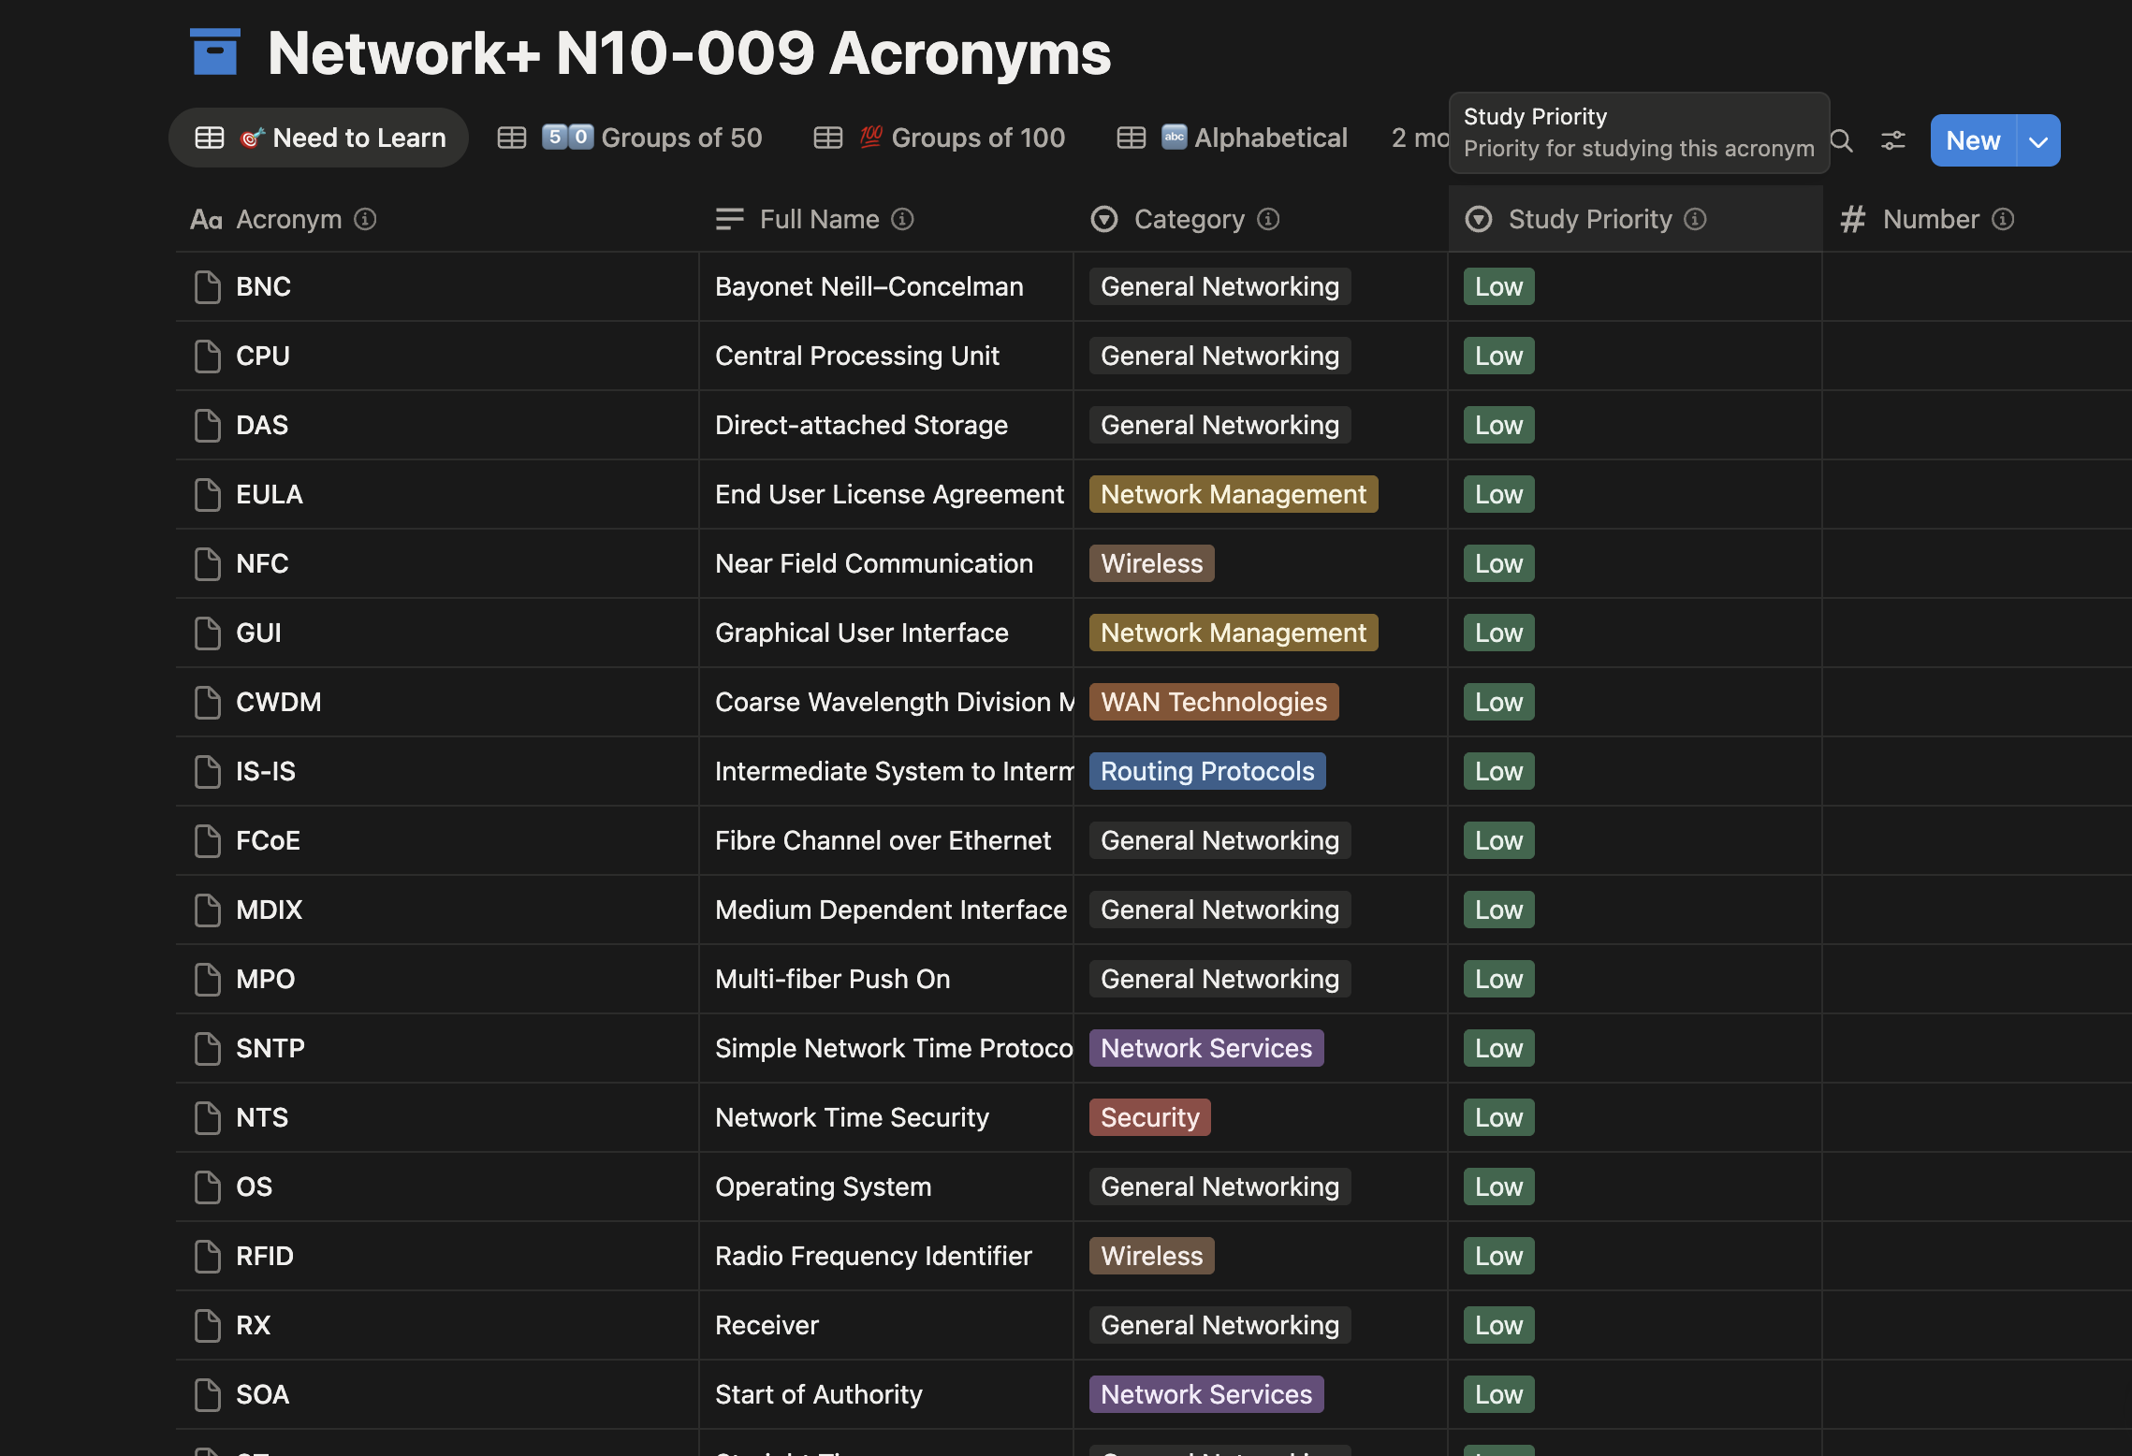Viewport: 2132px width, 1456px height.
Task: Open the RFID acronym entry
Action: (265, 1256)
